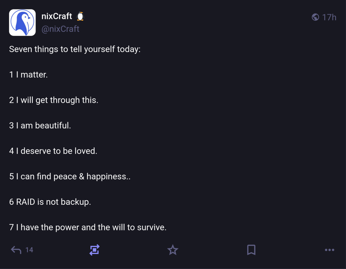
Task: Click the "I matter" line
Action: coord(28,75)
